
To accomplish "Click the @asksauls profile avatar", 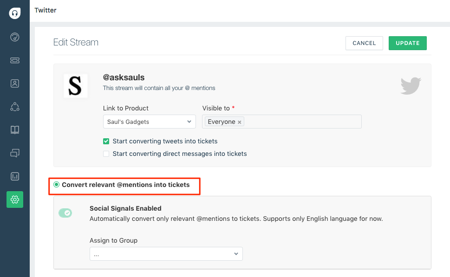I will click(x=76, y=86).
